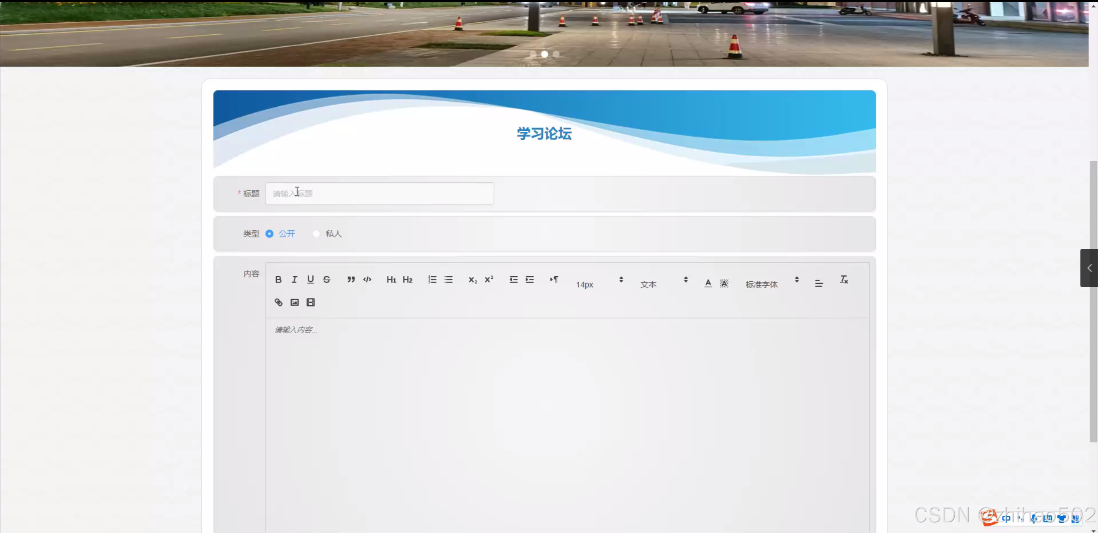
Task: Insert a code block
Action: coord(367,279)
